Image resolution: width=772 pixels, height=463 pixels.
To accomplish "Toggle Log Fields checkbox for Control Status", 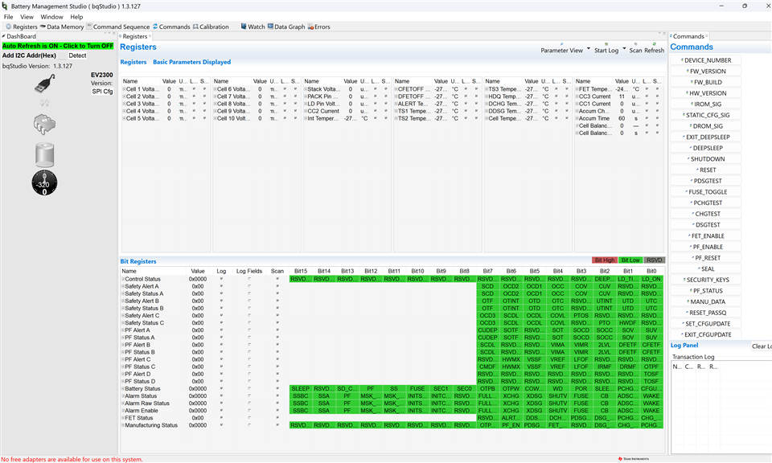I will pos(249,279).
